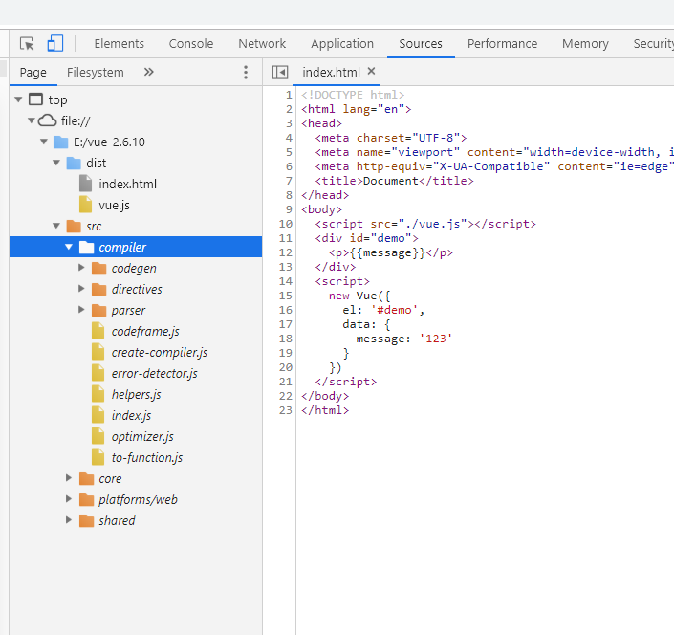This screenshot has width=674, height=635.
Task: Select the index.html editor tab
Action: click(x=331, y=73)
